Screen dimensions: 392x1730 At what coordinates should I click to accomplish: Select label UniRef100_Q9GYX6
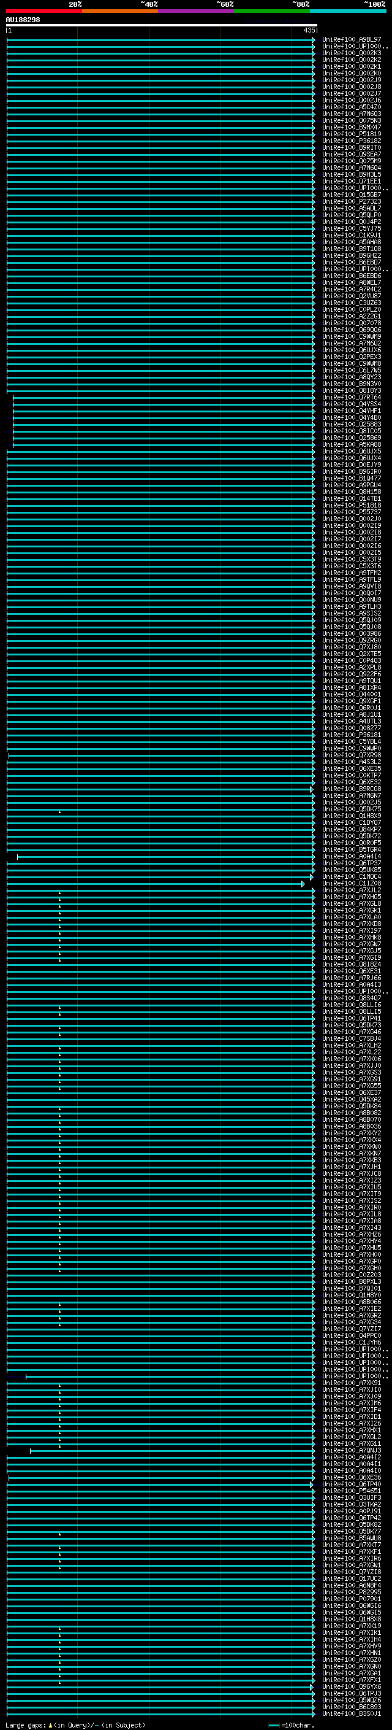tap(351, 1687)
